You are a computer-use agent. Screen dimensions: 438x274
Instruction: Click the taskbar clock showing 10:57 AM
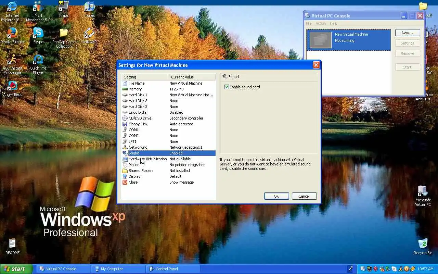pos(426,269)
